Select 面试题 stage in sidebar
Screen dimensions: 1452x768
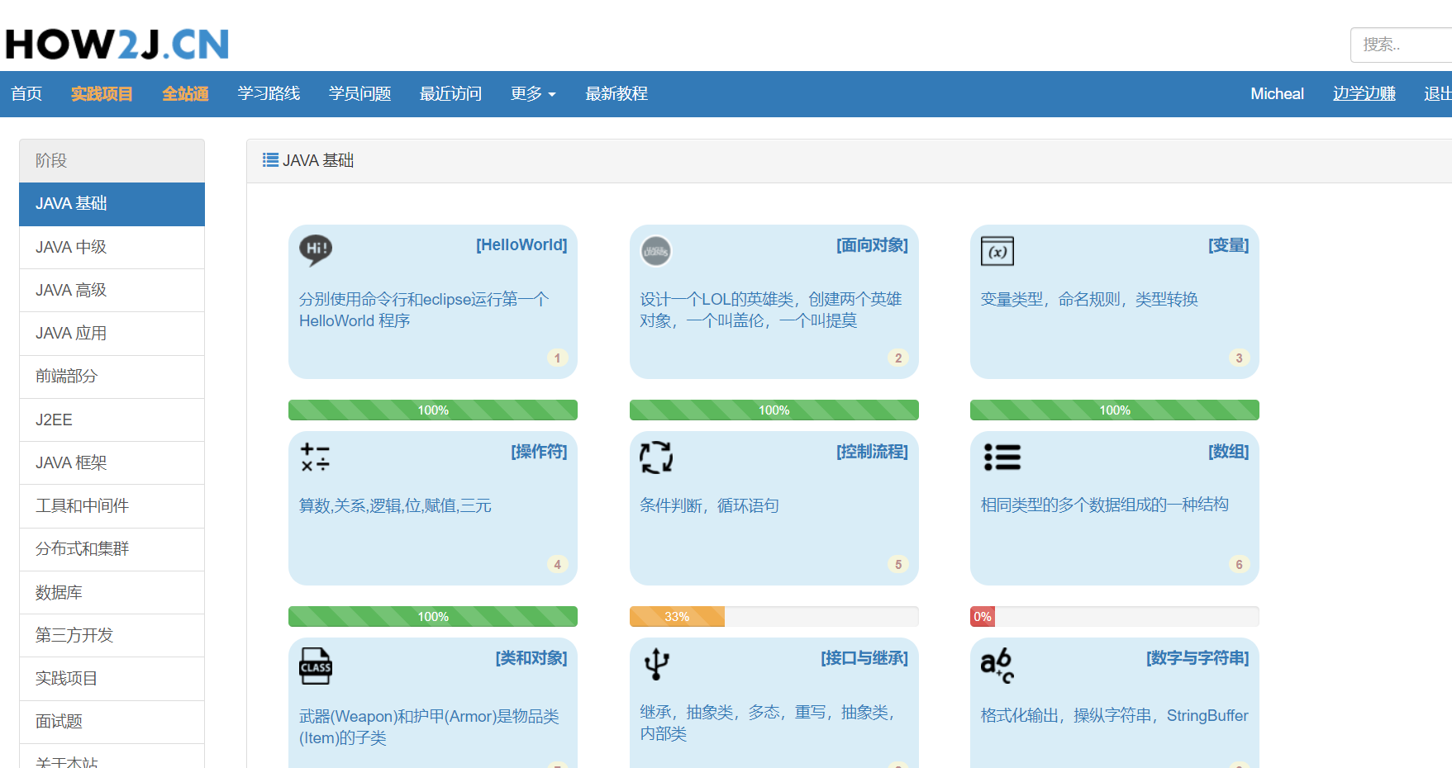pyautogui.click(x=112, y=722)
